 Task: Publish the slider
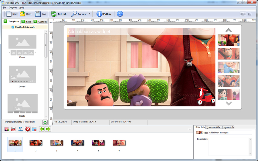point(104,14)
